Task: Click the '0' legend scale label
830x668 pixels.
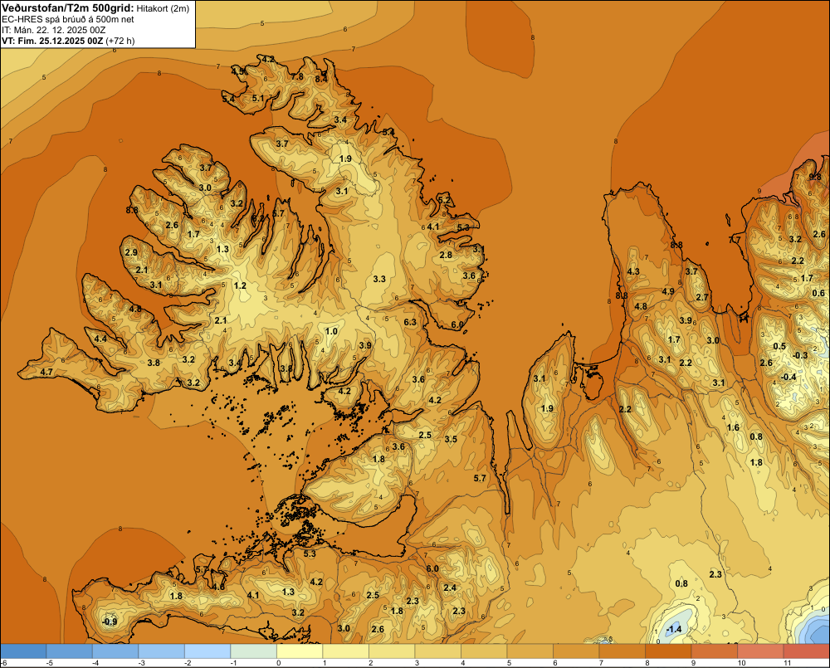Action: 278,663
